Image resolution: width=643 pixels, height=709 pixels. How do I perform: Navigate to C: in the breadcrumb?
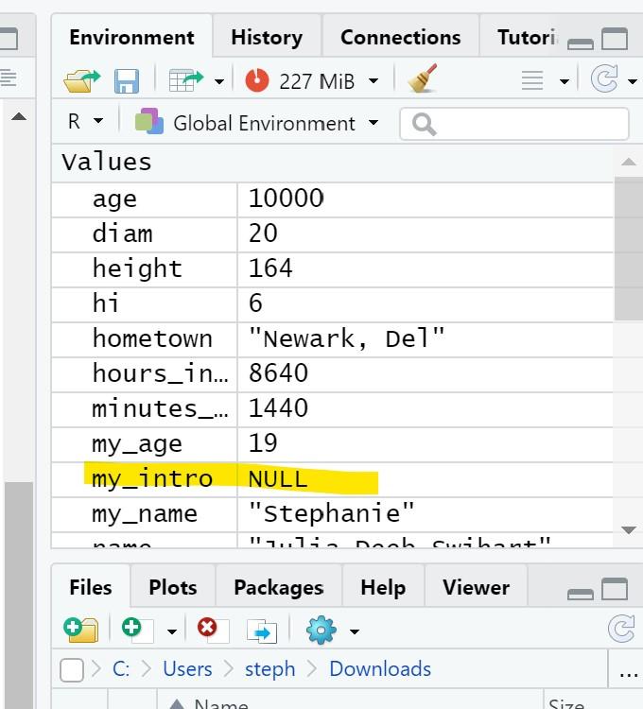[121, 668]
